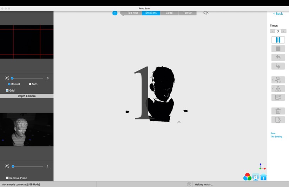Viewport: 289px width, 187px height.
Task: Click the RGB color circles icon
Action: (x=247, y=177)
